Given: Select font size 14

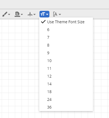Looking at the screenshot, I should [x=66, y=84].
